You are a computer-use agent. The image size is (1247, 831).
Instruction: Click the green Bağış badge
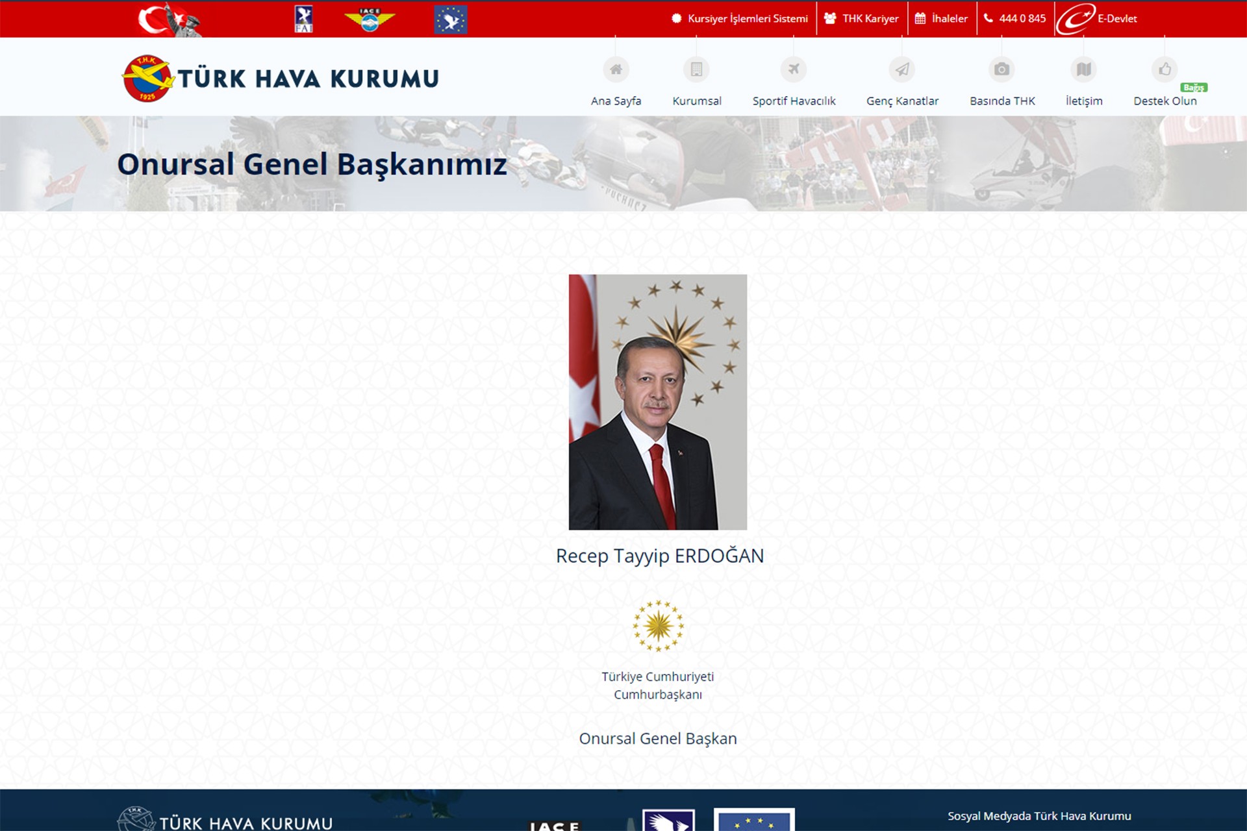1194,88
